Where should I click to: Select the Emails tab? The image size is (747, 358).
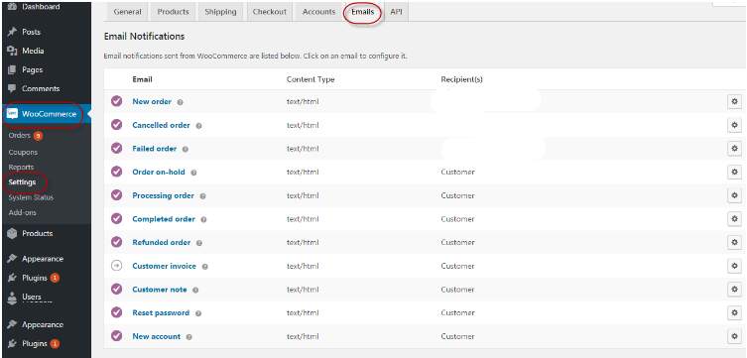click(363, 12)
